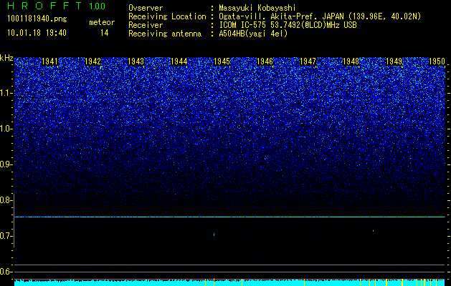Click the 1945 time axis label
Image resolution: width=451 pixels, height=286 pixels.
(222, 61)
